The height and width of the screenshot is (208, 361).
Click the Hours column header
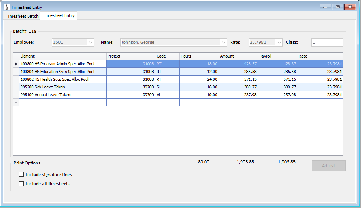point(199,56)
